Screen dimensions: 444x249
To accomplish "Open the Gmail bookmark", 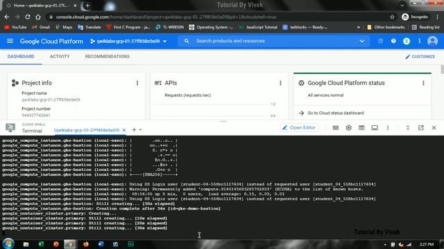I will [42, 28].
